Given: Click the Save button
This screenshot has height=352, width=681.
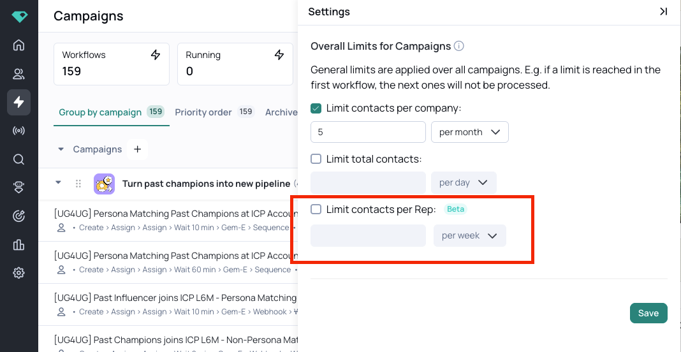Looking at the screenshot, I should pyautogui.click(x=648, y=313).
